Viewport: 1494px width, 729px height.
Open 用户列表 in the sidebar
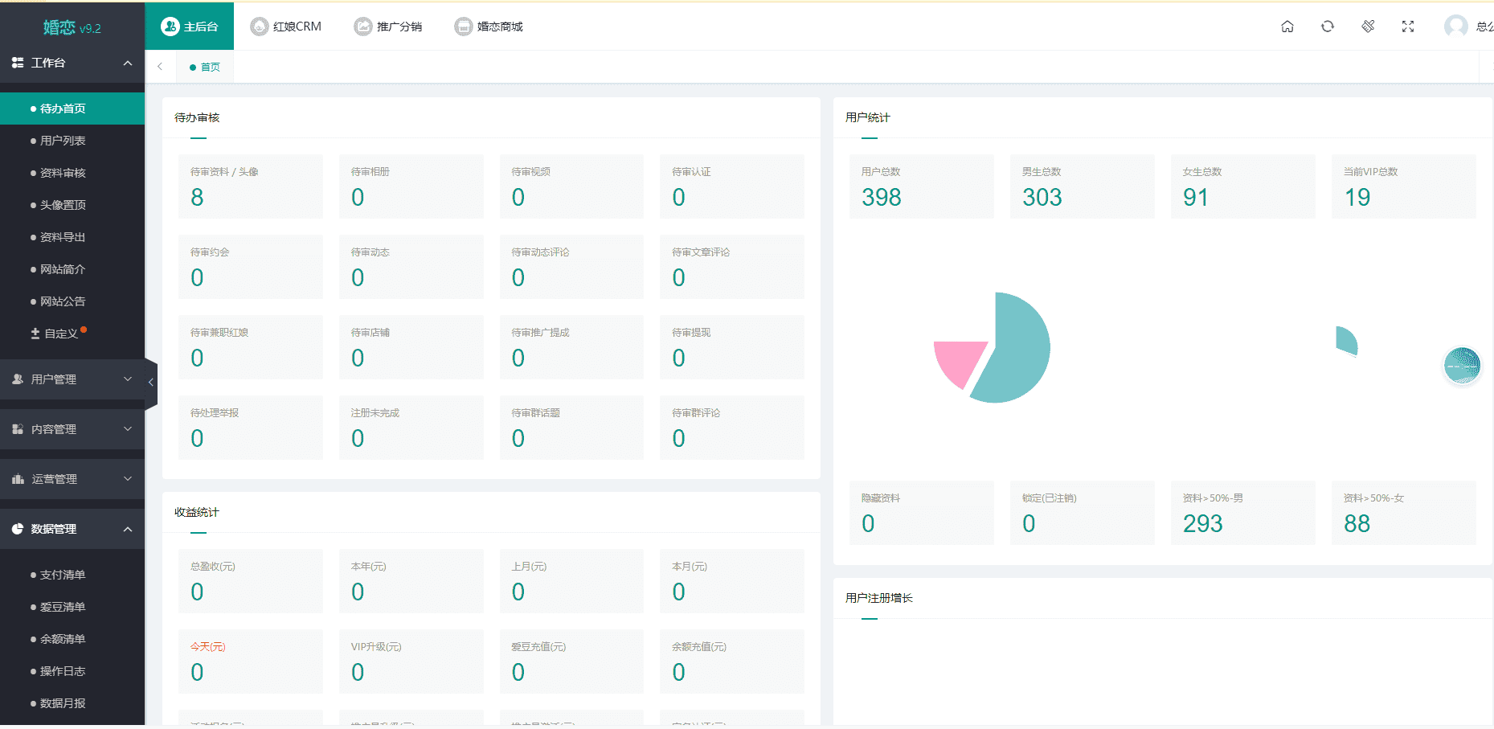coord(63,141)
